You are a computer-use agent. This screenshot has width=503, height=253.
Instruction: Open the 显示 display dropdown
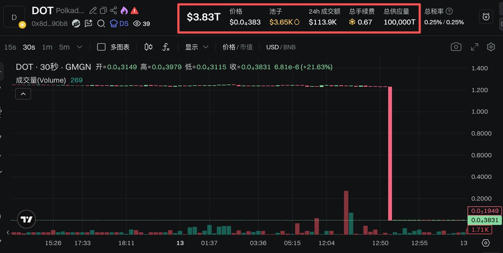[197, 47]
